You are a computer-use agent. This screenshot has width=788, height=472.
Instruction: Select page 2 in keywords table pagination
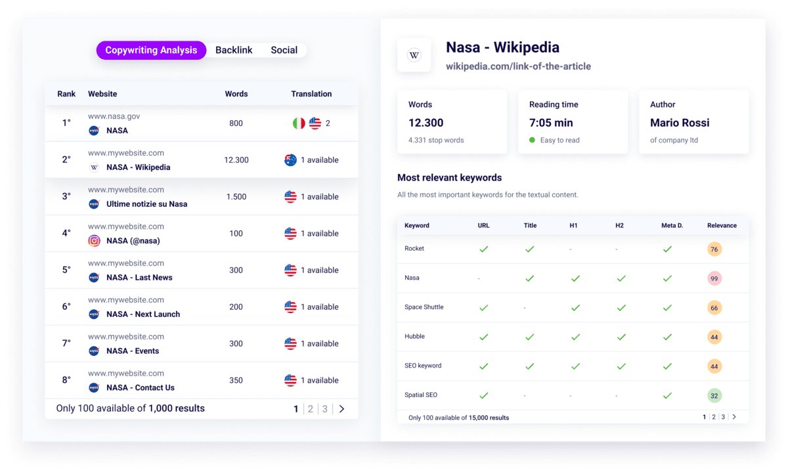[x=714, y=417]
